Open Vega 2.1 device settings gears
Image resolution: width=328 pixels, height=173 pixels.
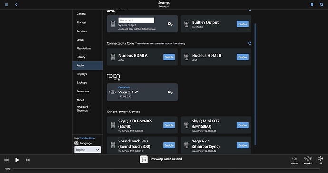click(x=170, y=92)
